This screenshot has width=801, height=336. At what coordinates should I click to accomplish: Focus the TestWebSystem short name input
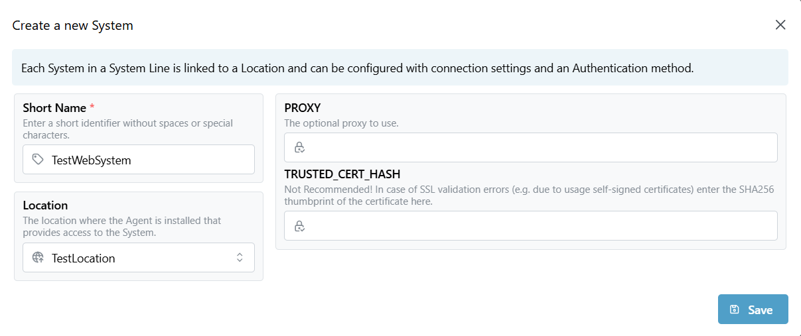(146, 160)
